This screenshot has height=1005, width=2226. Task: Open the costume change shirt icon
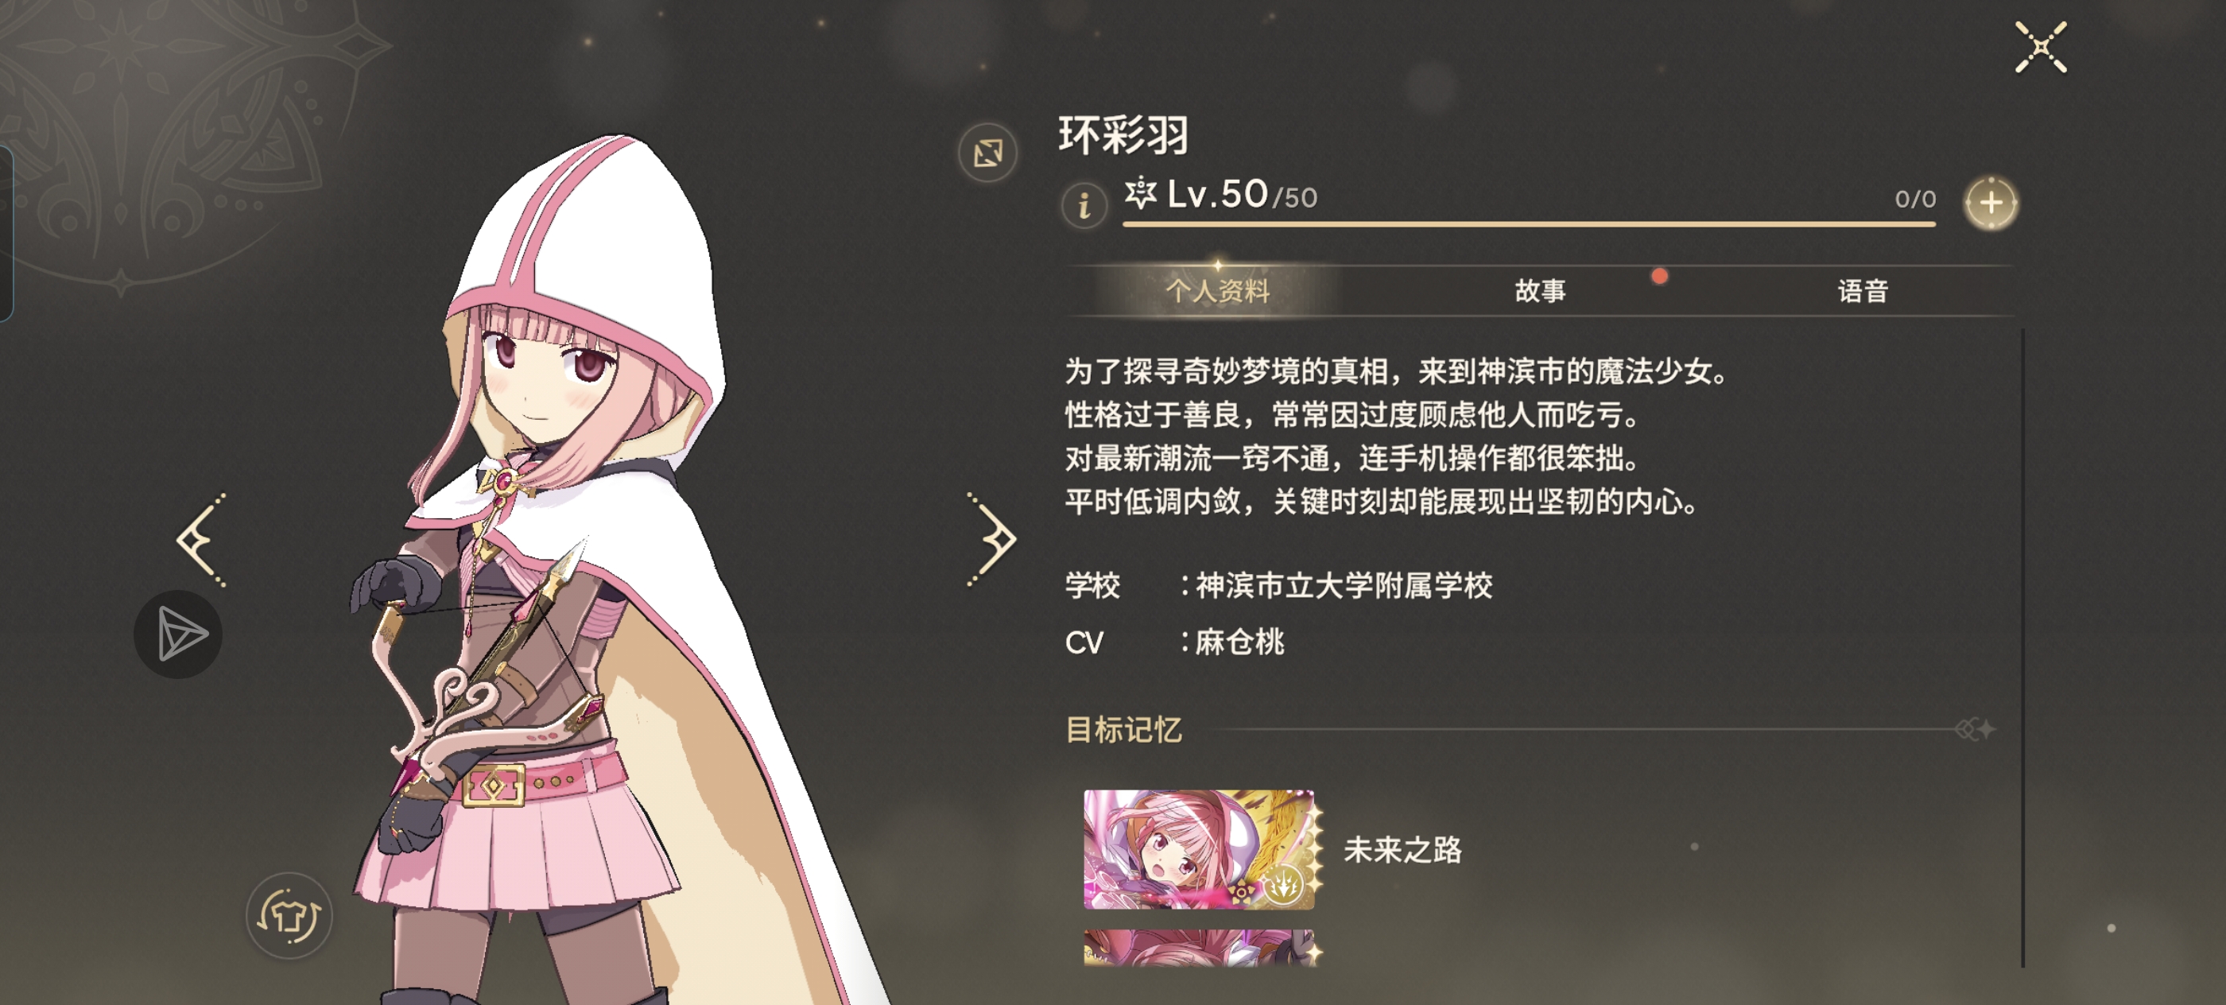coord(289,915)
